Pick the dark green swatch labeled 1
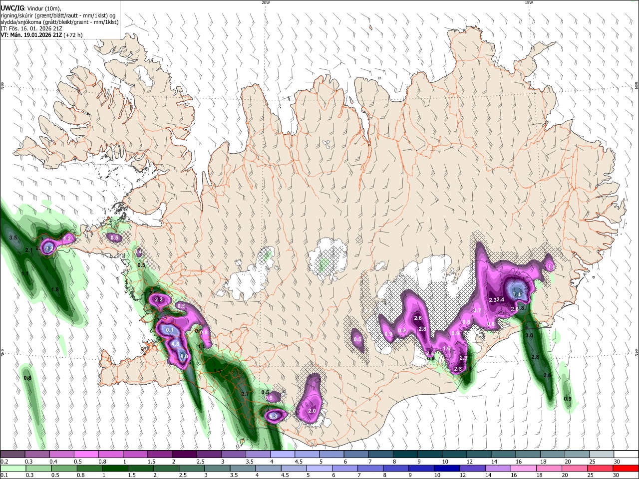 click(x=115, y=469)
